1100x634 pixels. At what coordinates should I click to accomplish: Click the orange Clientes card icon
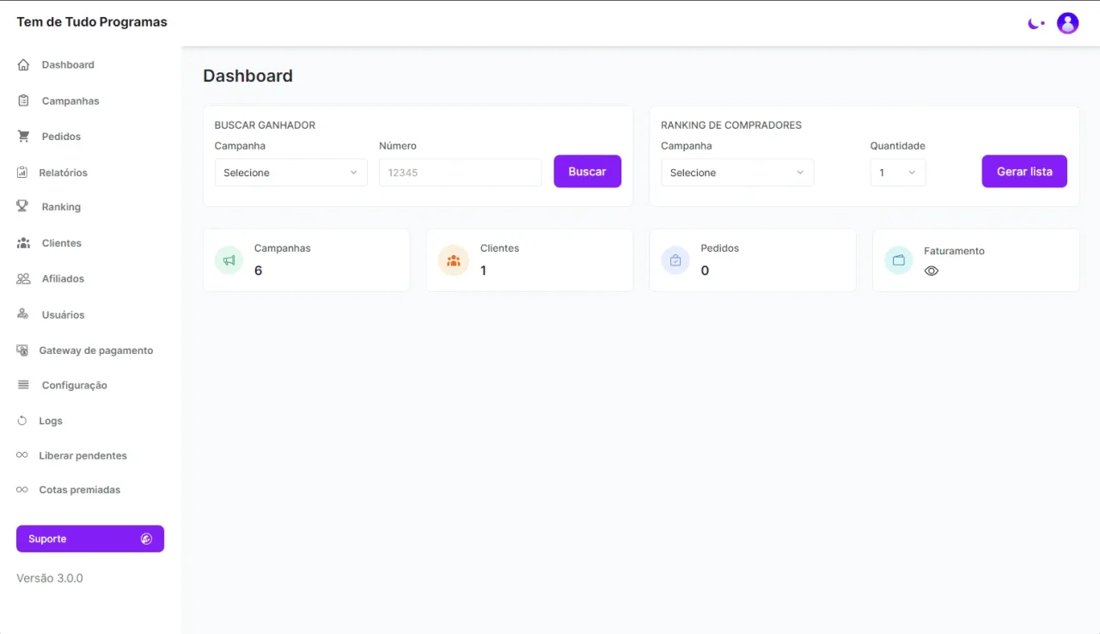tap(453, 260)
